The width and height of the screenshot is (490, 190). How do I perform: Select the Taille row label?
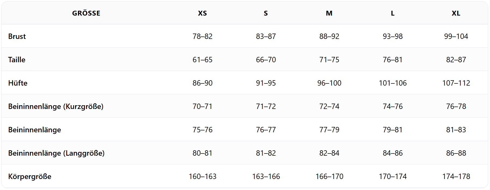(17, 60)
